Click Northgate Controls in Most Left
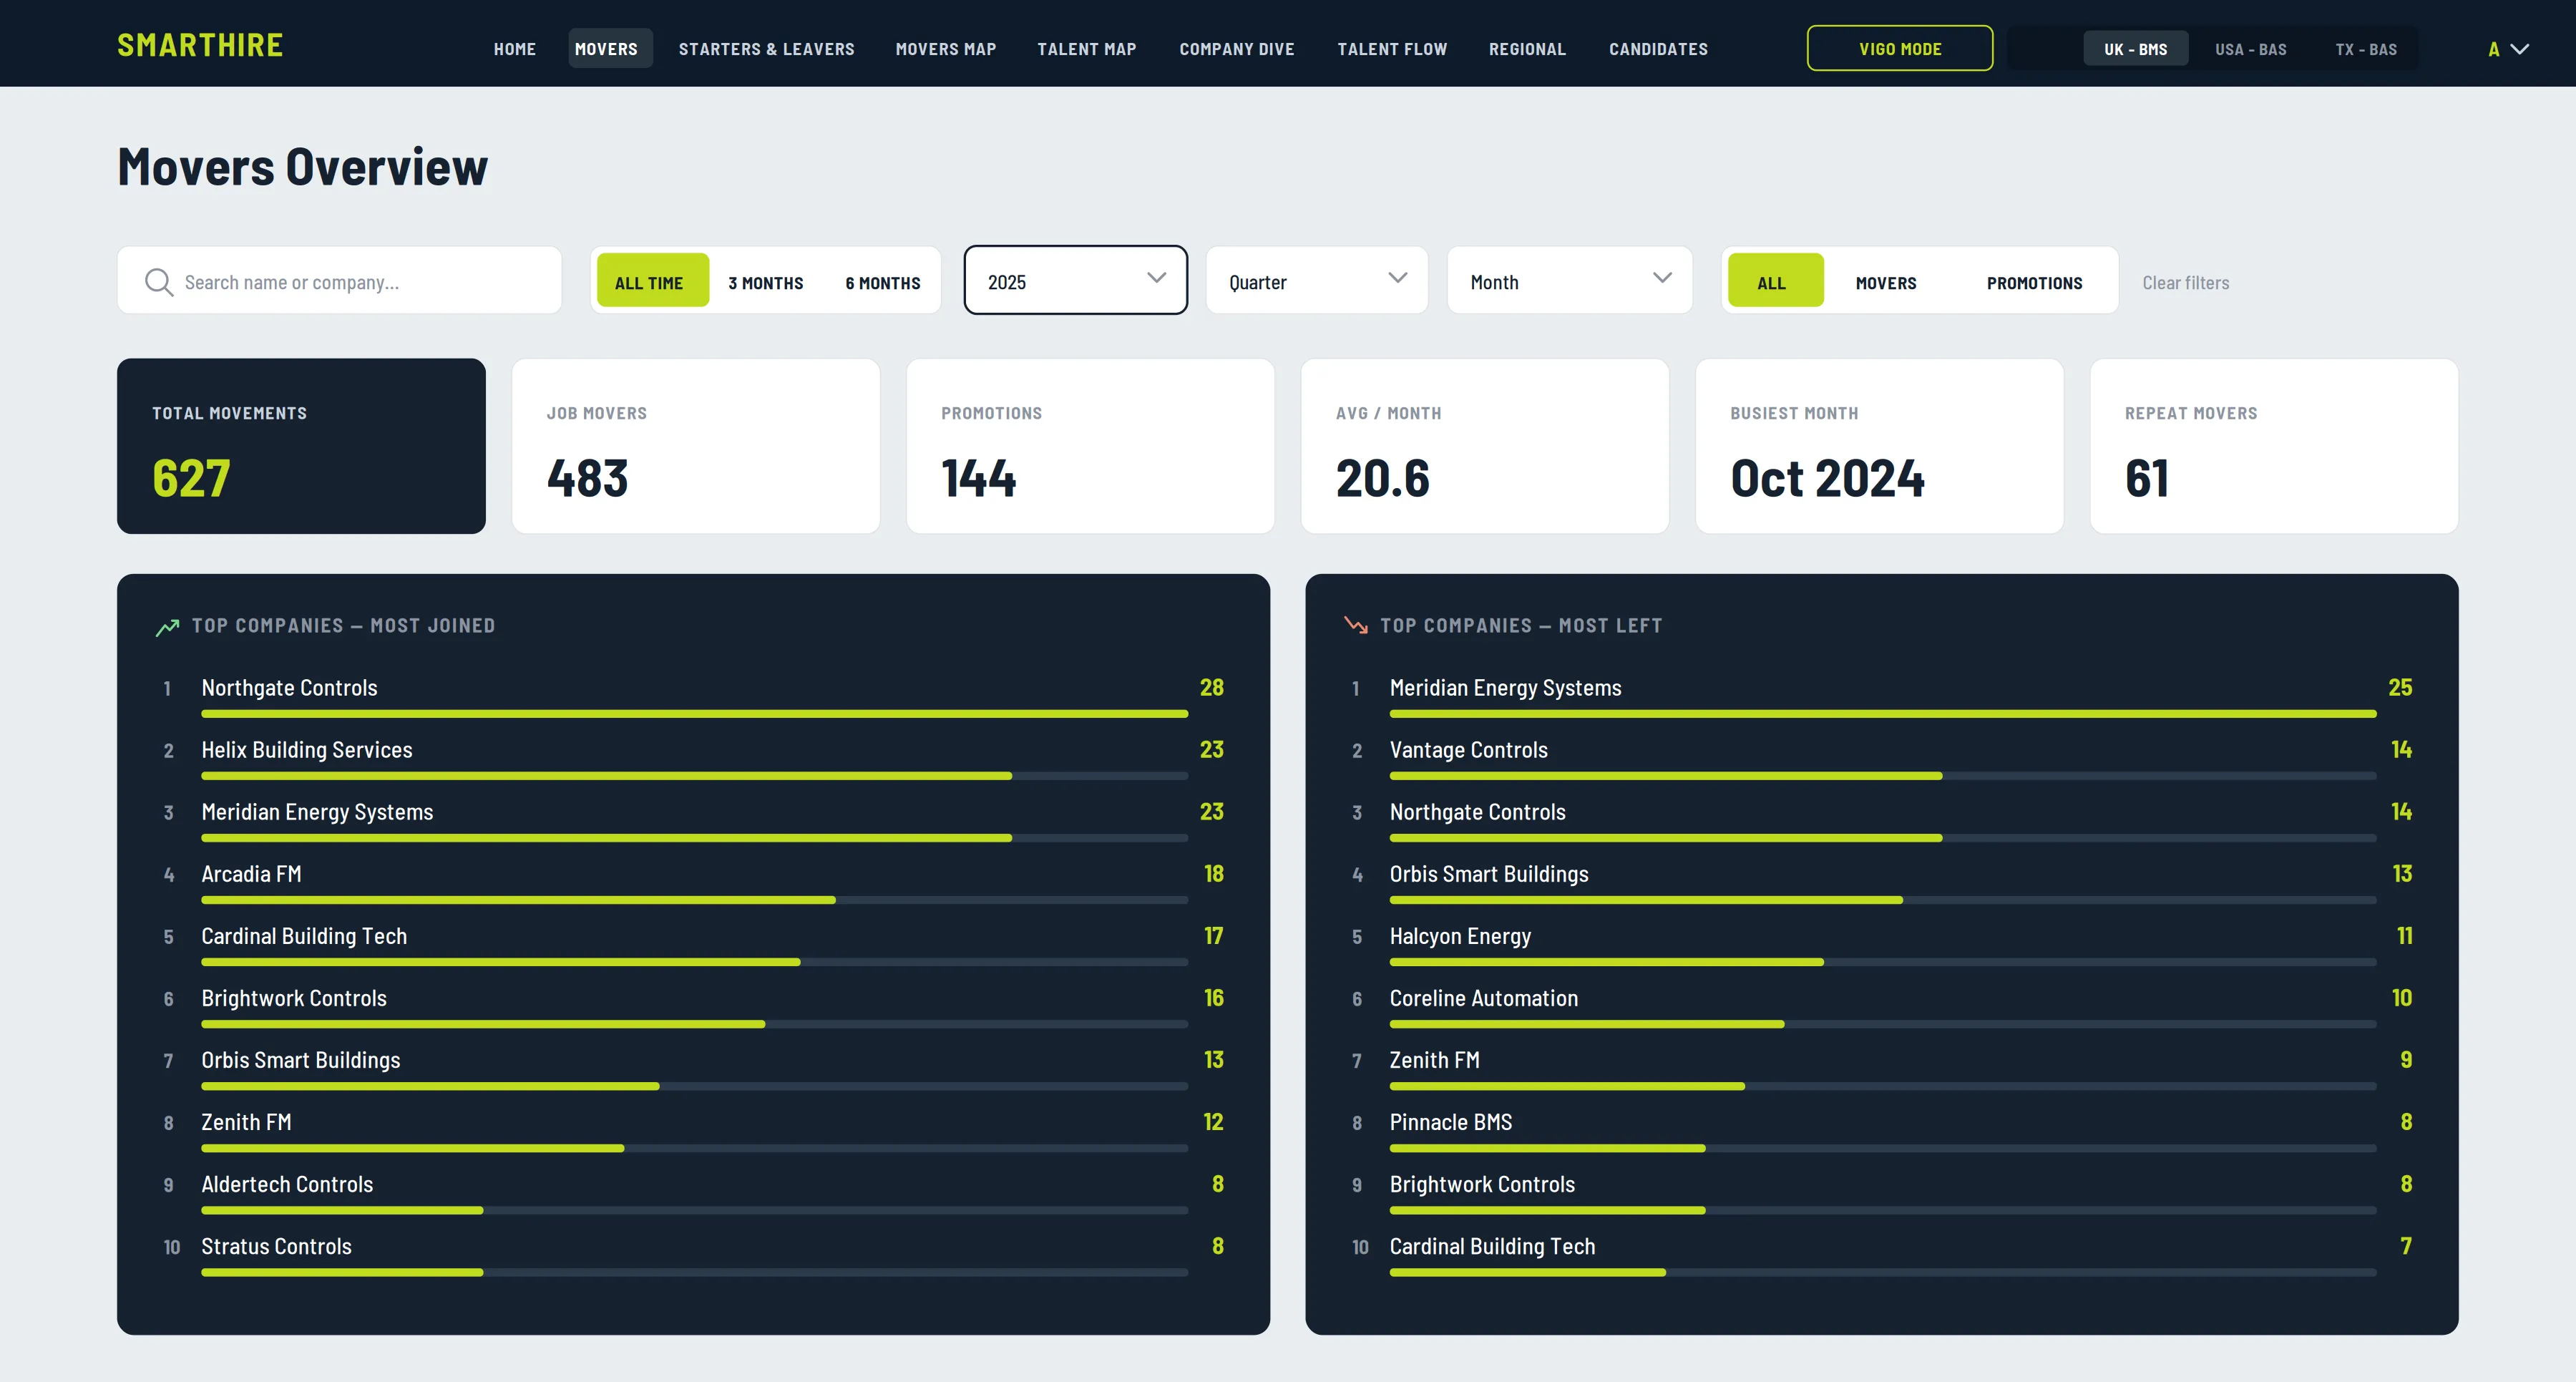The image size is (2576, 1382). tap(1478, 812)
